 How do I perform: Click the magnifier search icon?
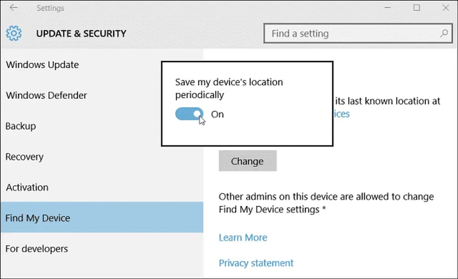(x=444, y=34)
